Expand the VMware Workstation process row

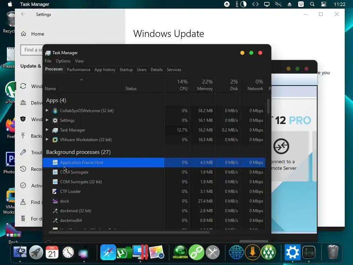[x=47, y=139]
